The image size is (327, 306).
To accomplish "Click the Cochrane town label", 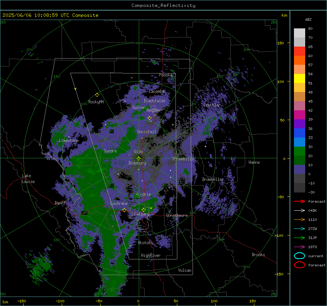I will click(119, 203).
